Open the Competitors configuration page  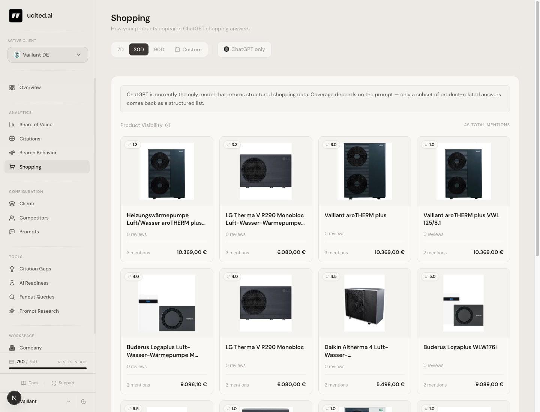tap(47, 218)
